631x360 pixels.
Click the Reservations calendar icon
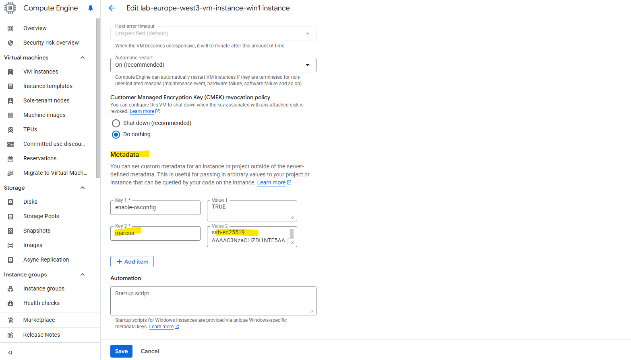10,158
